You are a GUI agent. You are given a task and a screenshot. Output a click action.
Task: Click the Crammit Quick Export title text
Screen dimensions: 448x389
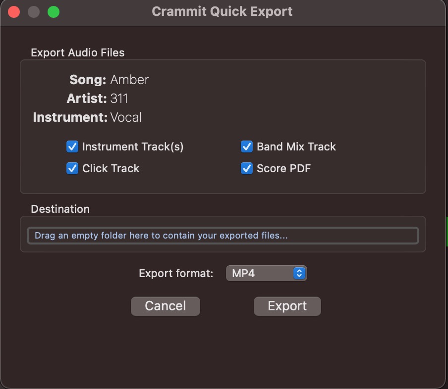[x=222, y=11]
